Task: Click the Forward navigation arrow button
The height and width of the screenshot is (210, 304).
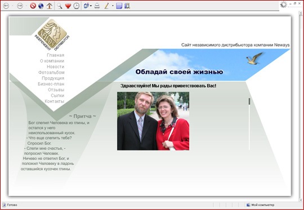Action: pyautogui.click(x=20, y=6)
